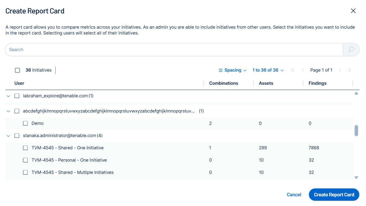Click the Cancel link

(294, 195)
